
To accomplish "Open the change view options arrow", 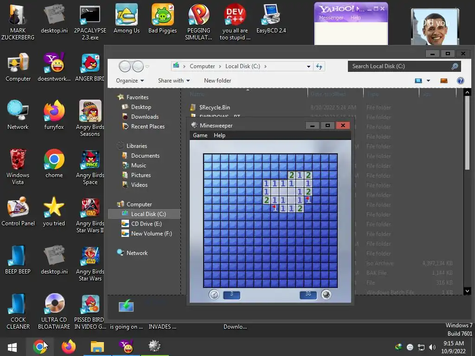I will pos(428,81).
